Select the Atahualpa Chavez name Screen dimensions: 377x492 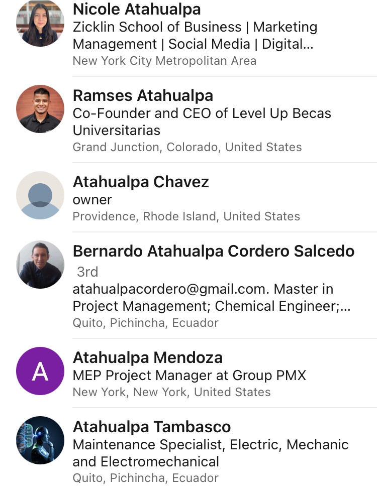pos(141,182)
